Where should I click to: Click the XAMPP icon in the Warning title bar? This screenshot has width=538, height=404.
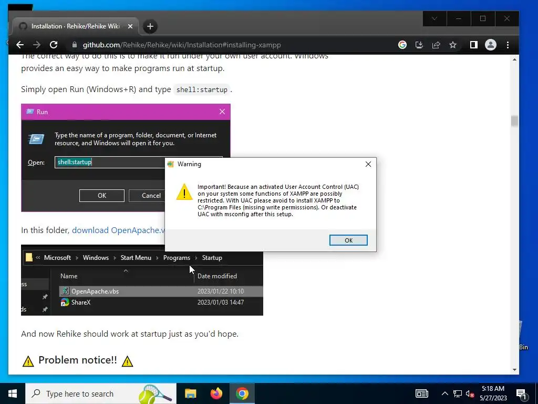tap(171, 164)
